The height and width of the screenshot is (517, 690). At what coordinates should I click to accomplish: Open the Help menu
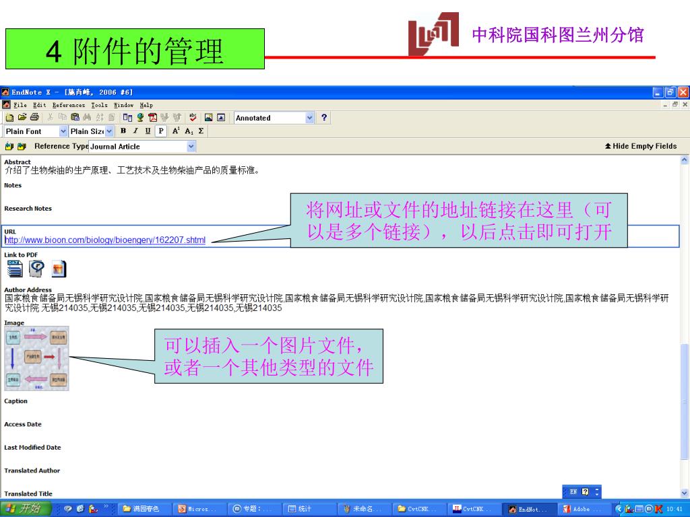click(146, 105)
